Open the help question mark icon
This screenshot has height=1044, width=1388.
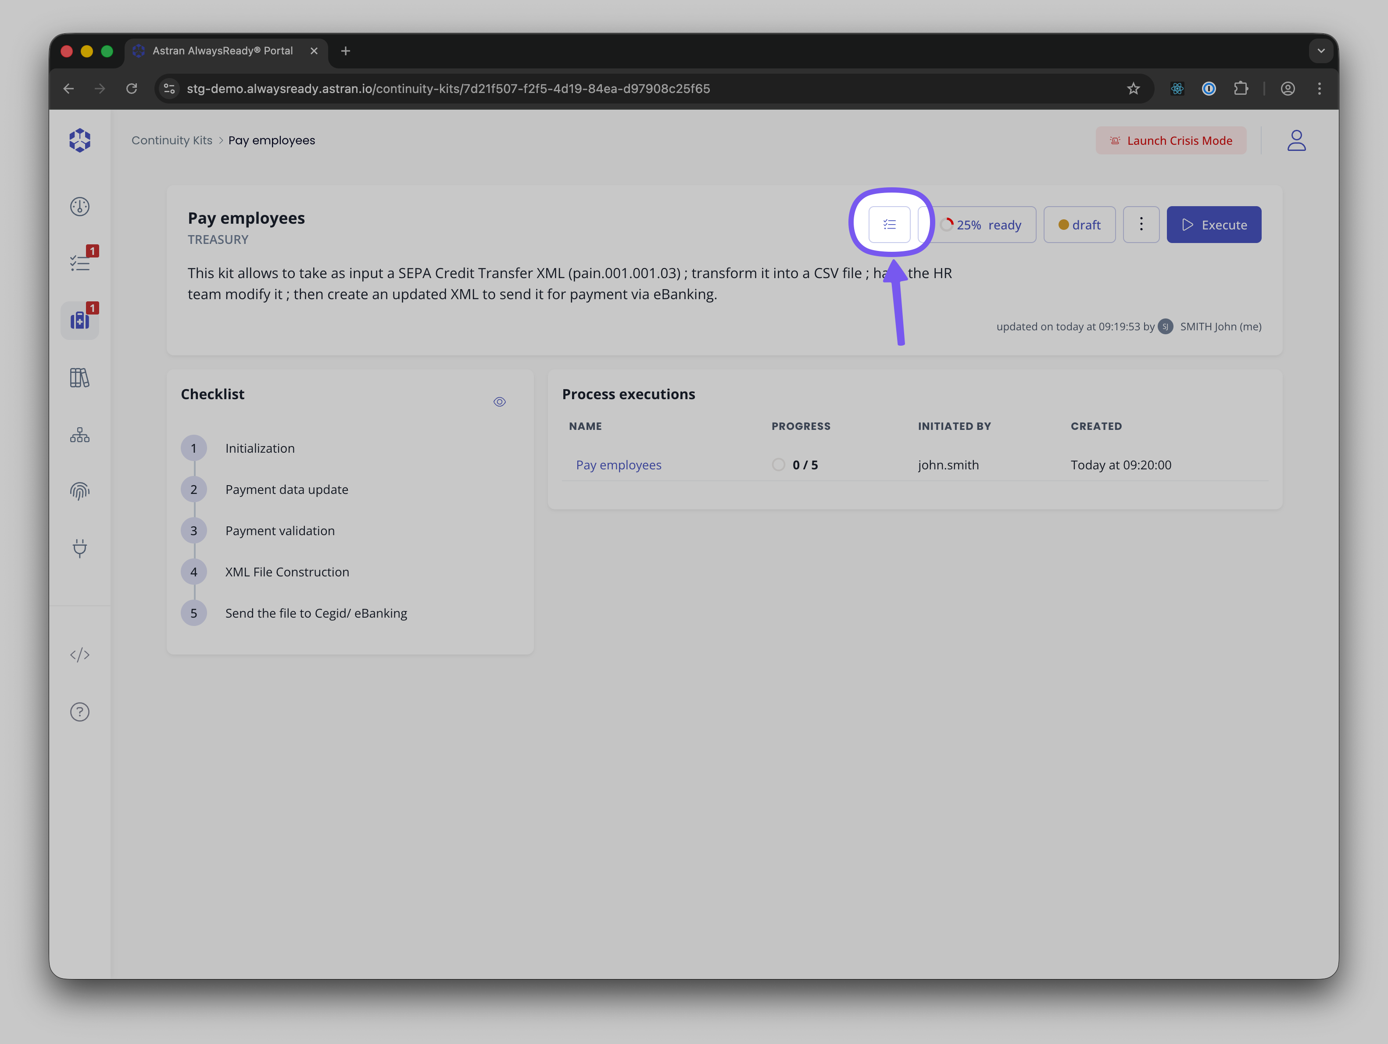coord(80,711)
